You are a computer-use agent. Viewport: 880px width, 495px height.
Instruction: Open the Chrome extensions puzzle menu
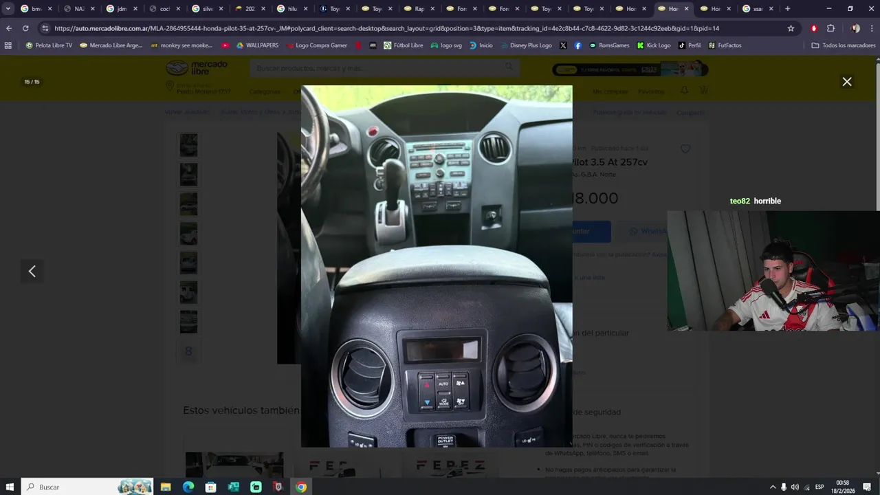coord(830,28)
